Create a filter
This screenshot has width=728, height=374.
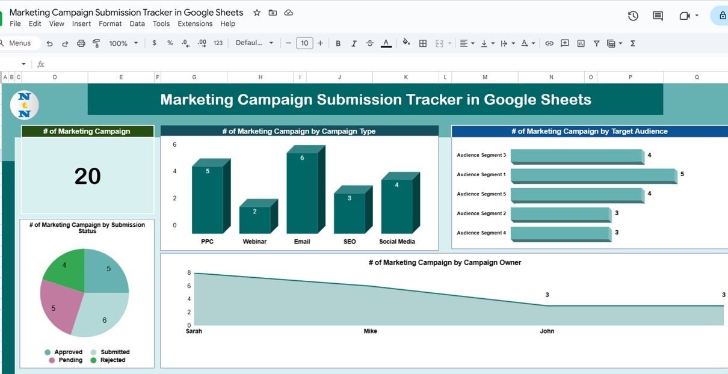pyautogui.click(x=596, y=43)
